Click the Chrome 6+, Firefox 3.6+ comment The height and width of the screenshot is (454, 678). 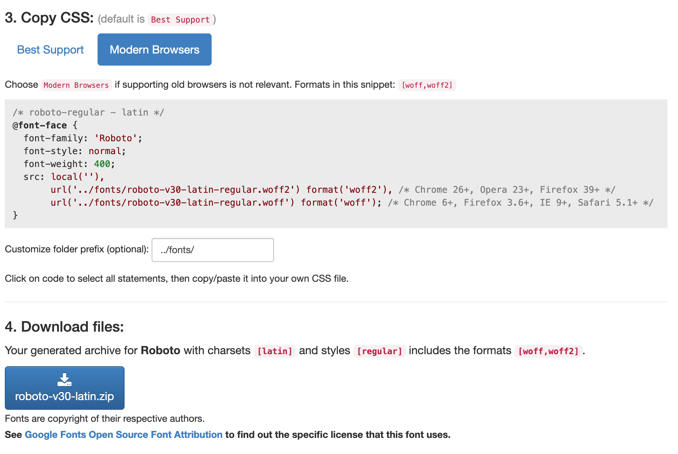[x=521, y=202]
